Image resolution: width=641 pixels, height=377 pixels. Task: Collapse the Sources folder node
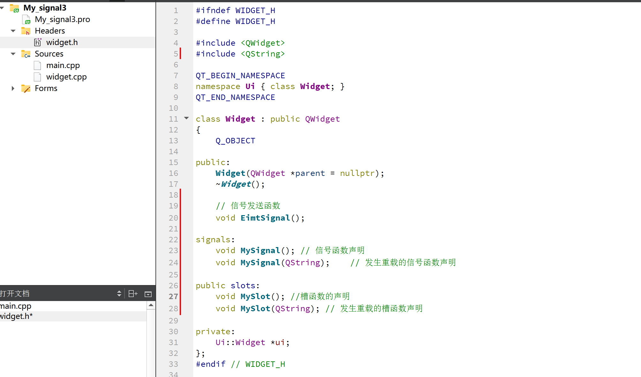[x=13, y=54]
